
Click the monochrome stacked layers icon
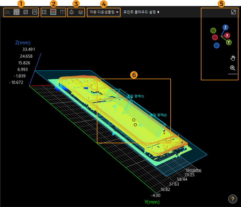(72, 12)
